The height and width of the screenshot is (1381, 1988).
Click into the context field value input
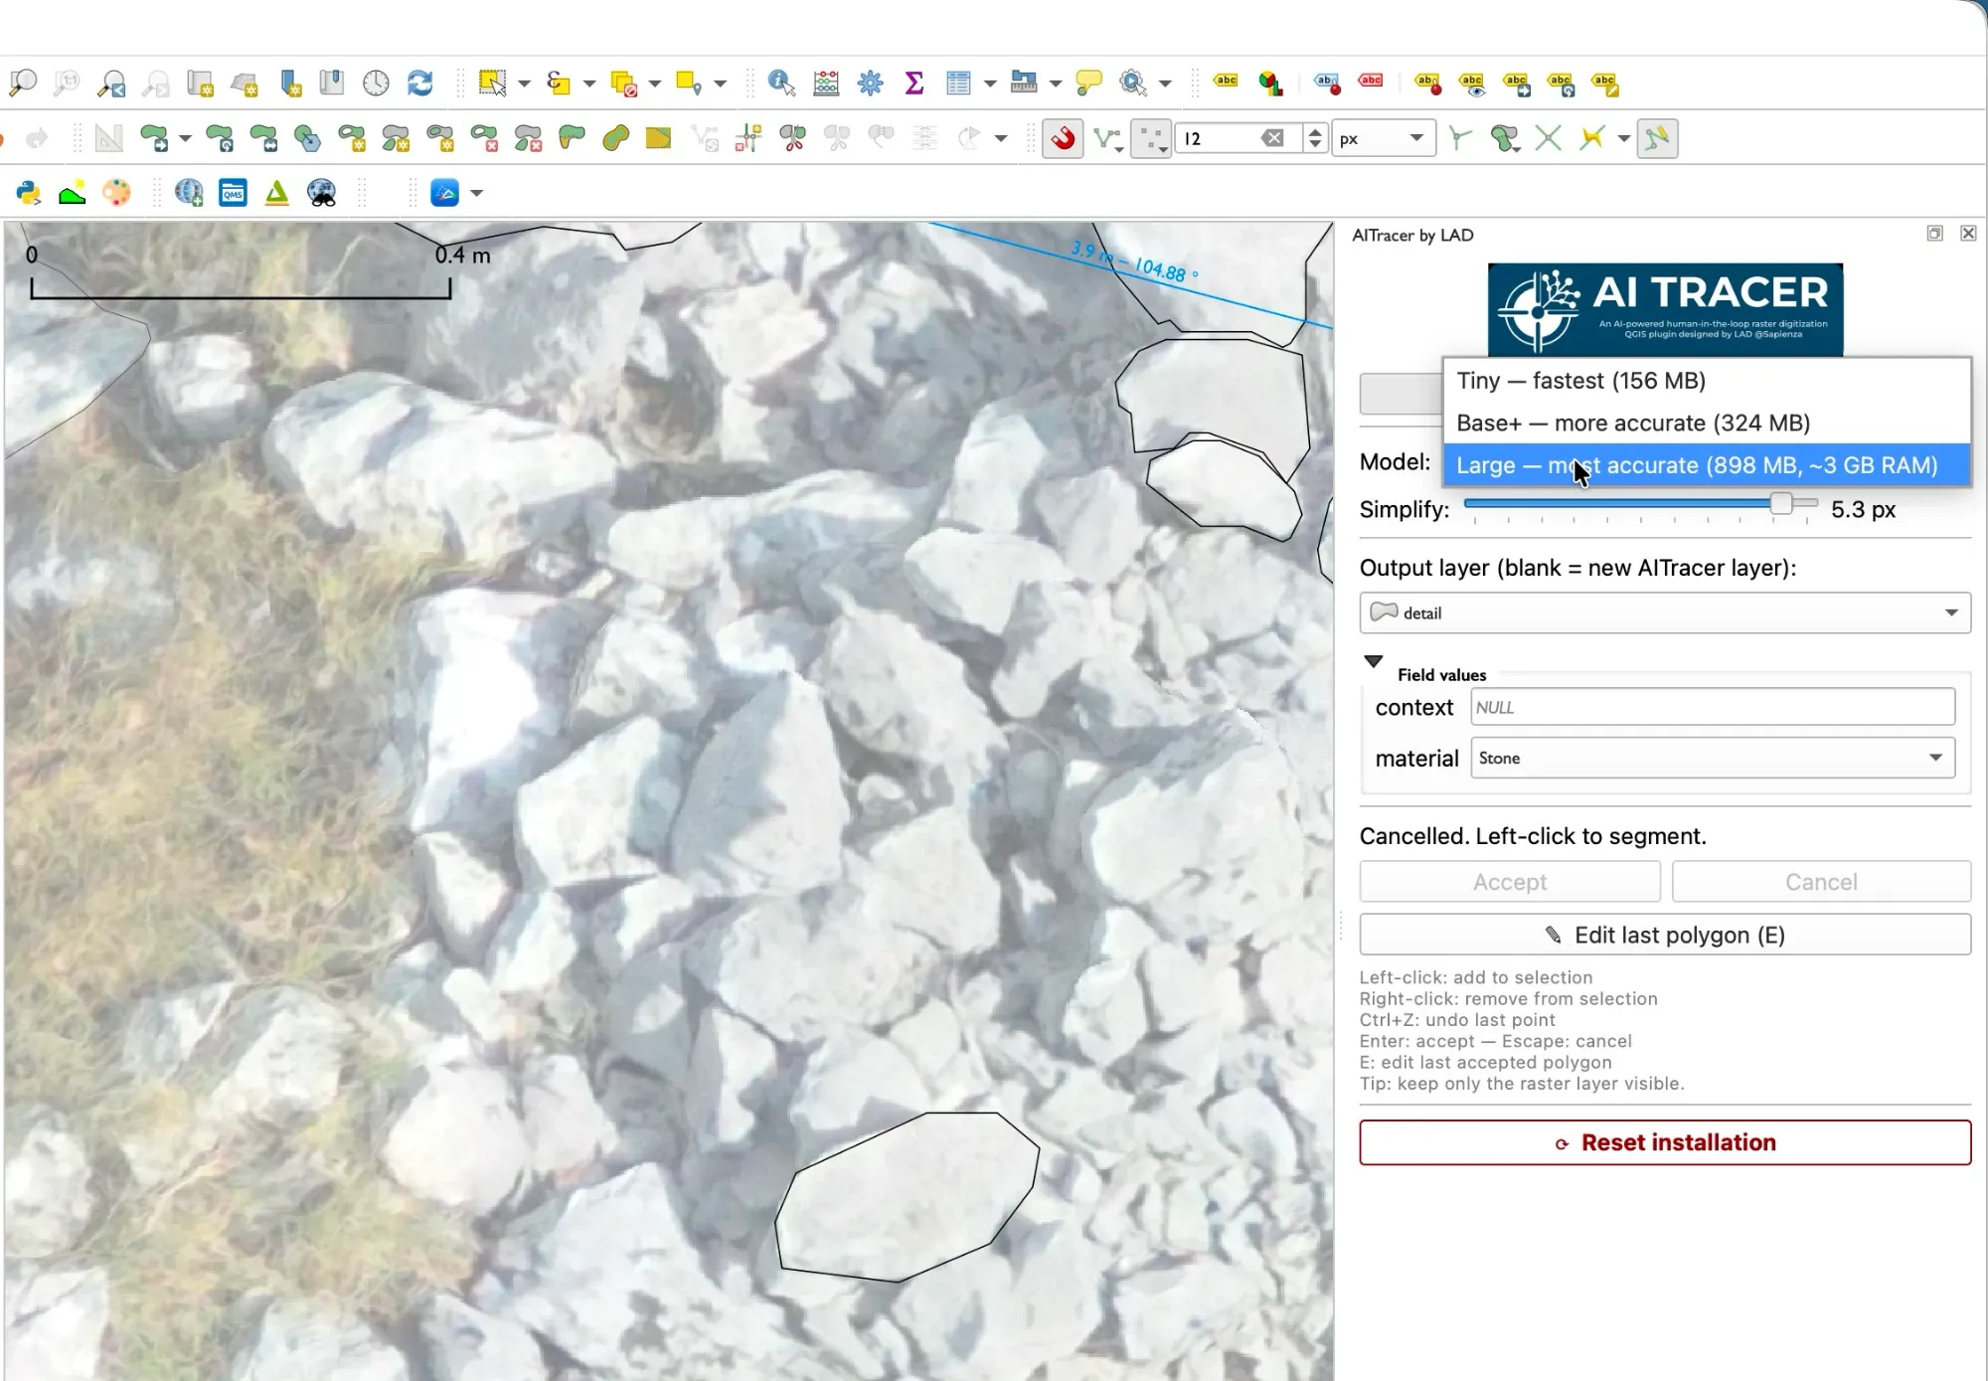click(1713, 707)
